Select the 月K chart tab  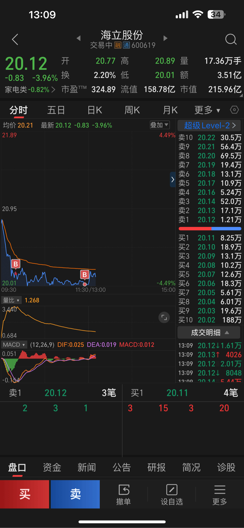[170, 110]
